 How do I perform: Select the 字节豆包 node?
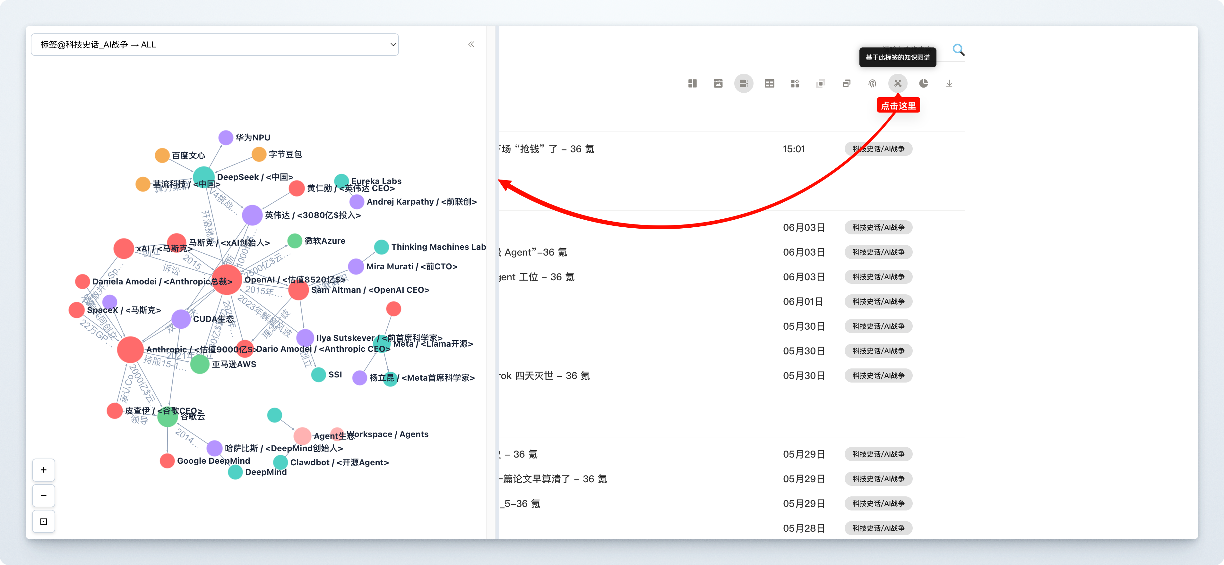click(x=259, y=154)
